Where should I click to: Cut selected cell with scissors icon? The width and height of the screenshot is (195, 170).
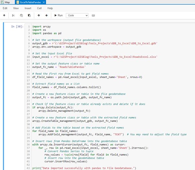(13, 16)
